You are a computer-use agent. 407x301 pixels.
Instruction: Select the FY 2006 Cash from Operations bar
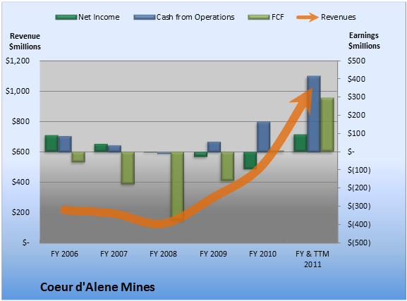tap(65, 144)
